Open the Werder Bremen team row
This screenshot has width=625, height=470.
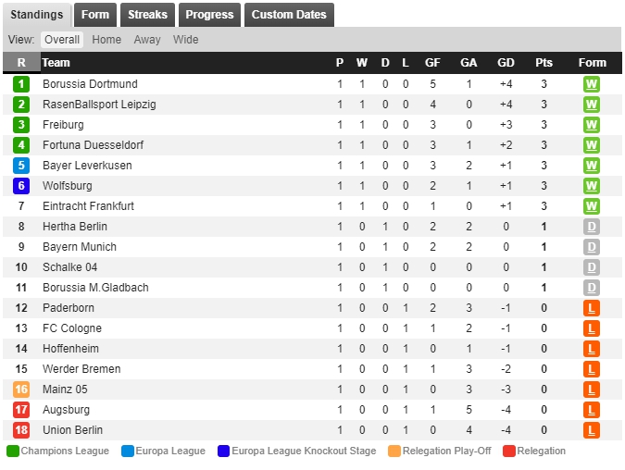click(x=312, y=369)
